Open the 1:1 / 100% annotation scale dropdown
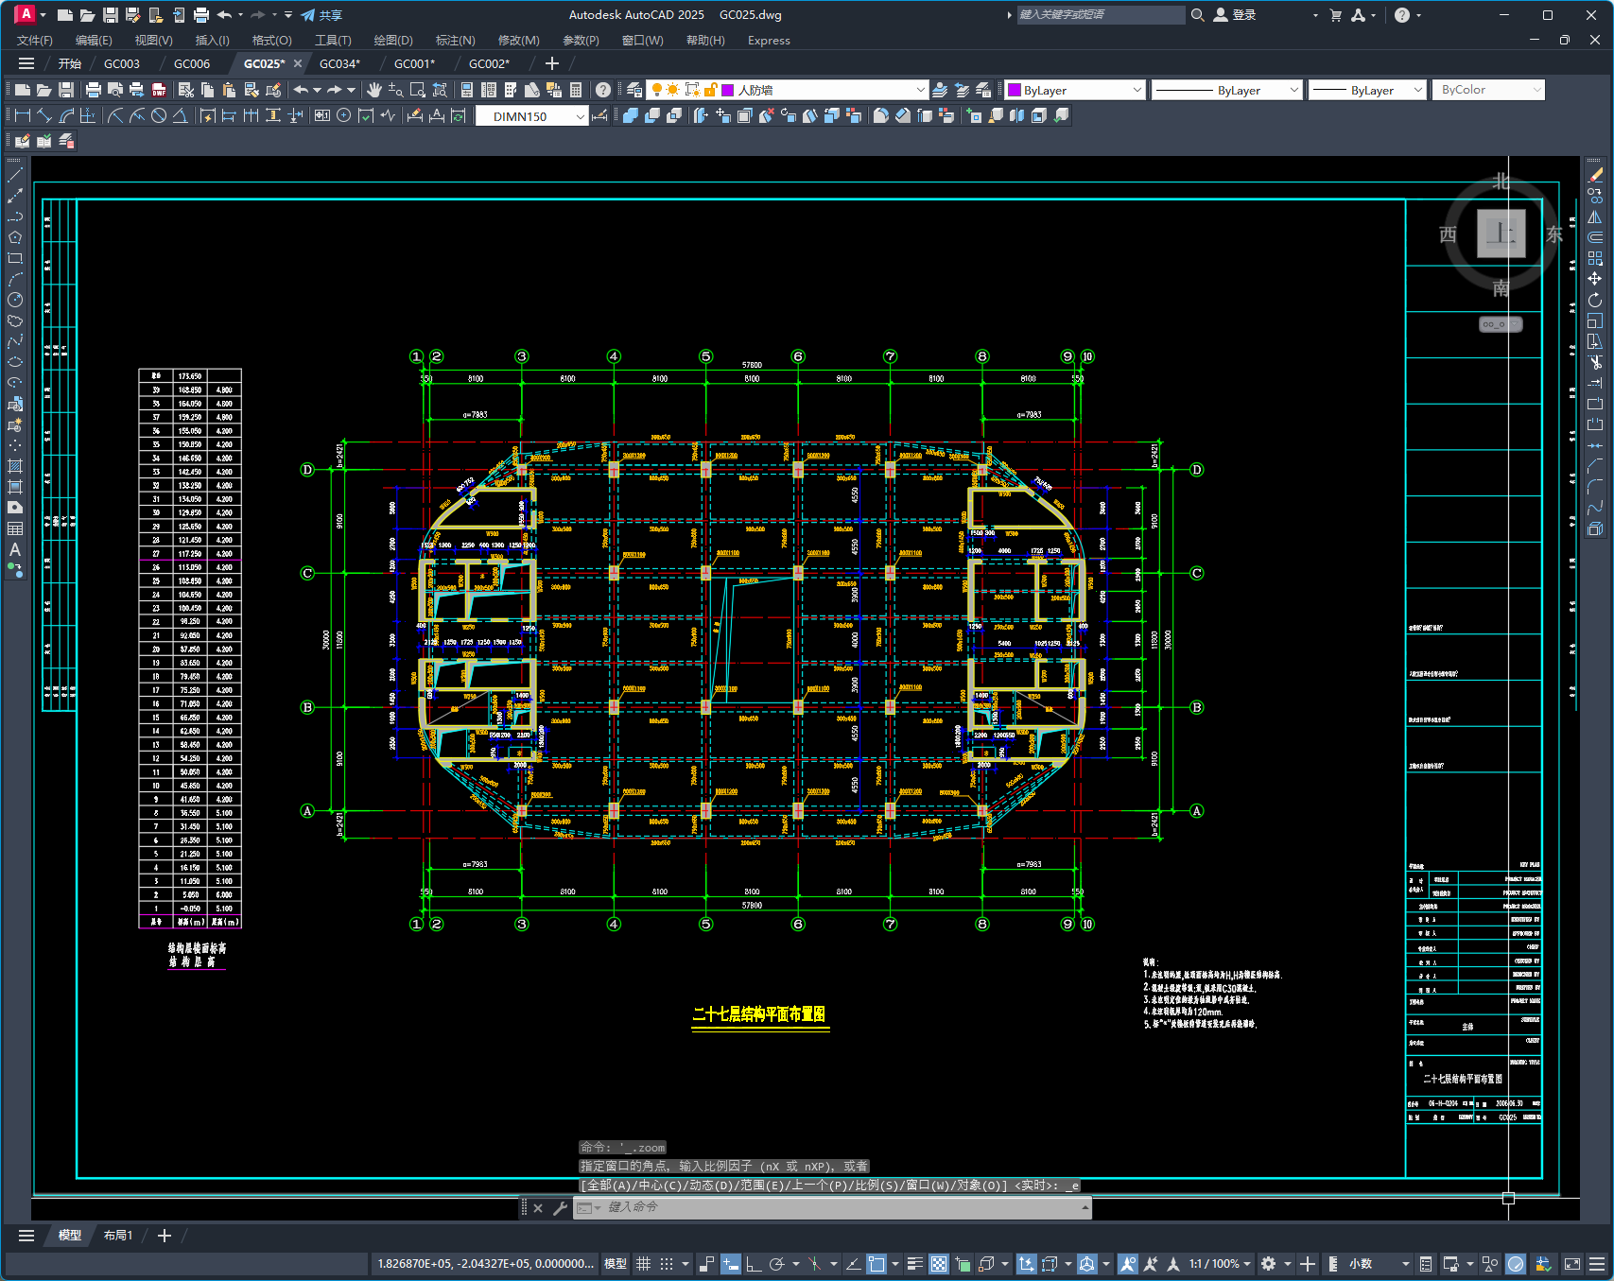 click(1220, 1264)
